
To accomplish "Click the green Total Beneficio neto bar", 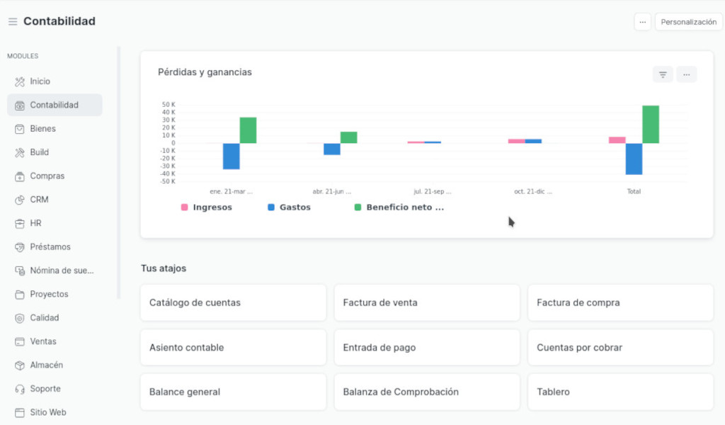I will coord(651,125).
